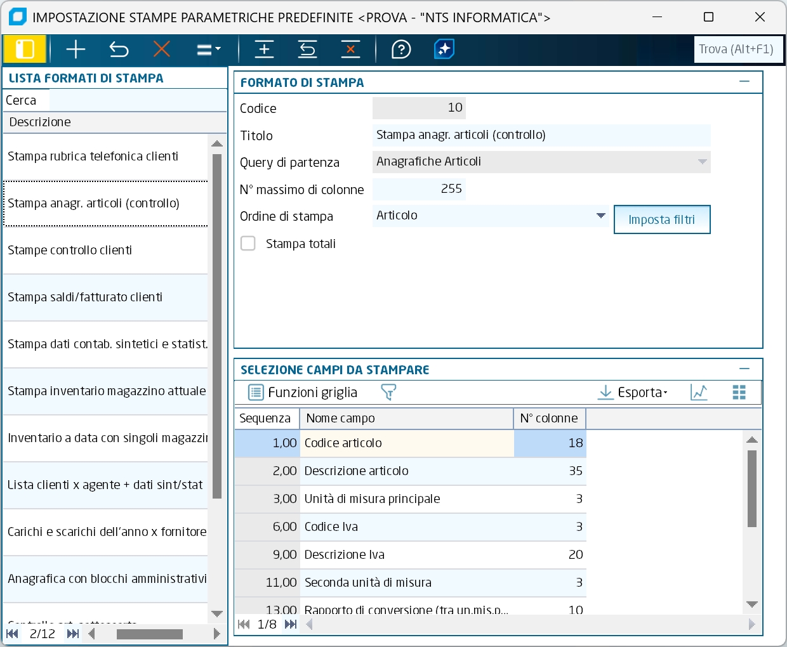The image size is (787, 647).
Task: Toggle the yellow side panel icon
Action: click(x=25, y=49)
